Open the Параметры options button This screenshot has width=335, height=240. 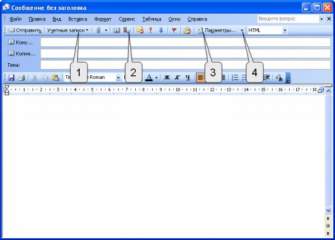tap(217, 31)
